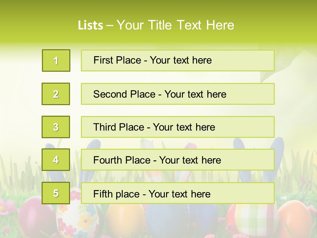Click the number 5 square
This screenshot has height=238, width=317.
(x=56, y=193)
